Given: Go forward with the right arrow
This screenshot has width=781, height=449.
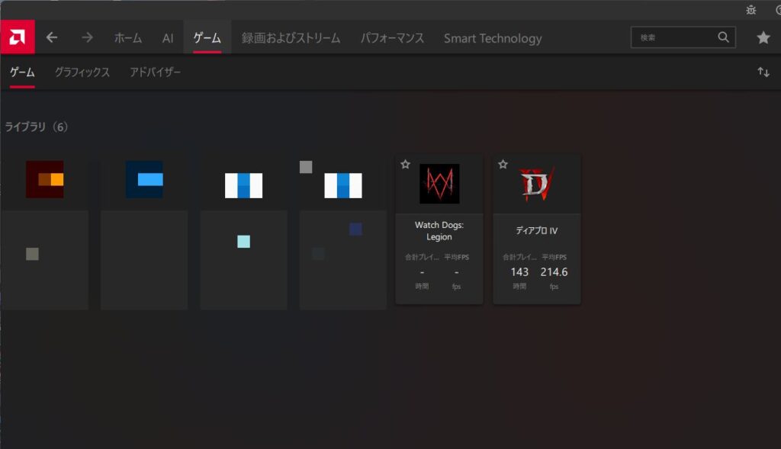Looking at the screenshot, I should 87,37.
